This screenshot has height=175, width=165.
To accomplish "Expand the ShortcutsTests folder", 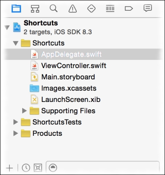I will 16,122.
